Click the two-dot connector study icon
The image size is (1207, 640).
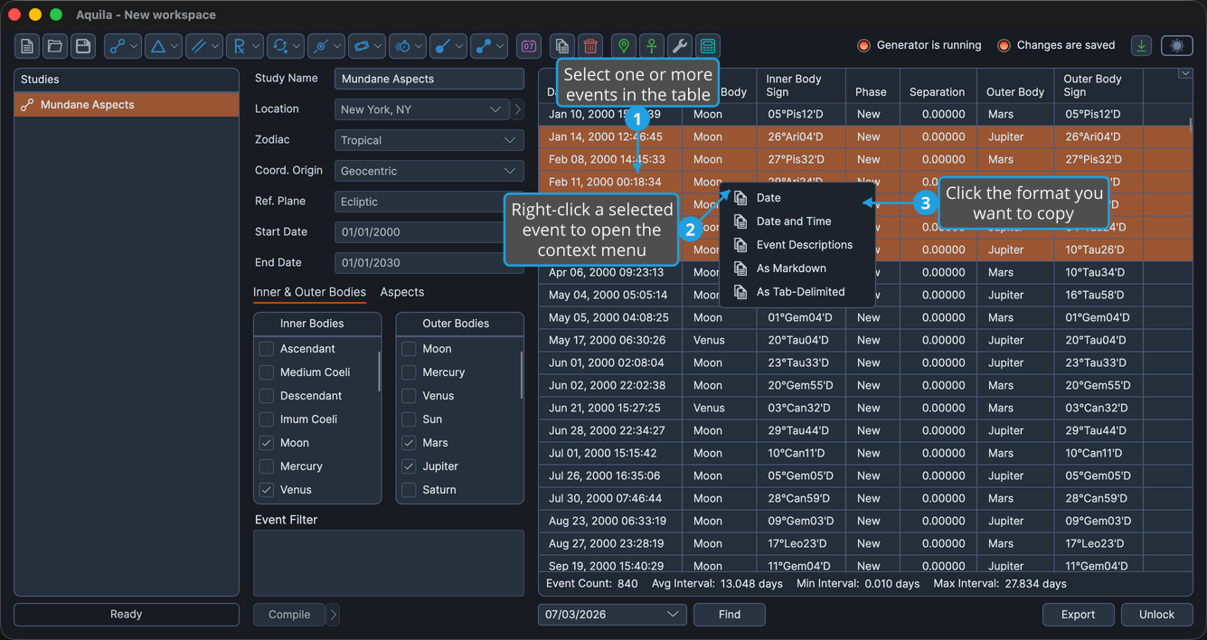pos(484,46)
